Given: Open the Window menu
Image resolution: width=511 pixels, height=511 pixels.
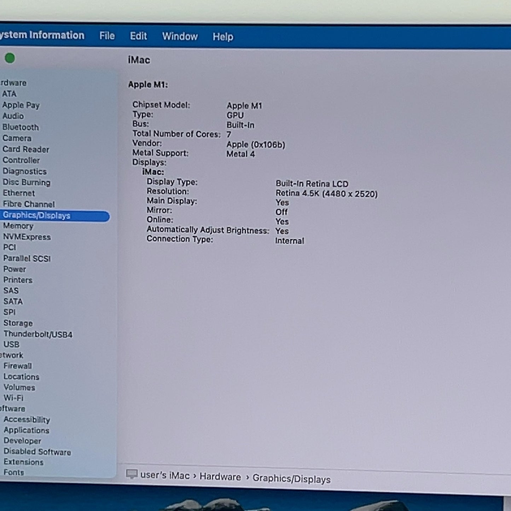Looking at the screenshot, I should pyautogui.click(x=180, y=36).
